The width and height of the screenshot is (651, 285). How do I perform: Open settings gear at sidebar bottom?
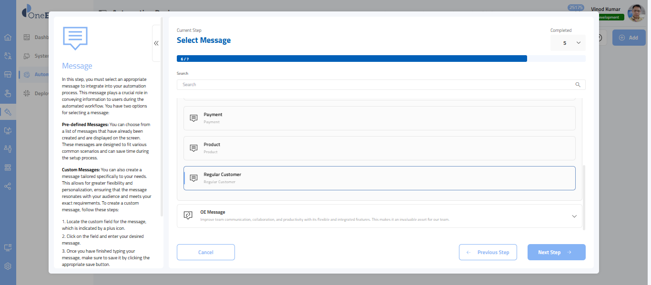tap(8, 266)
